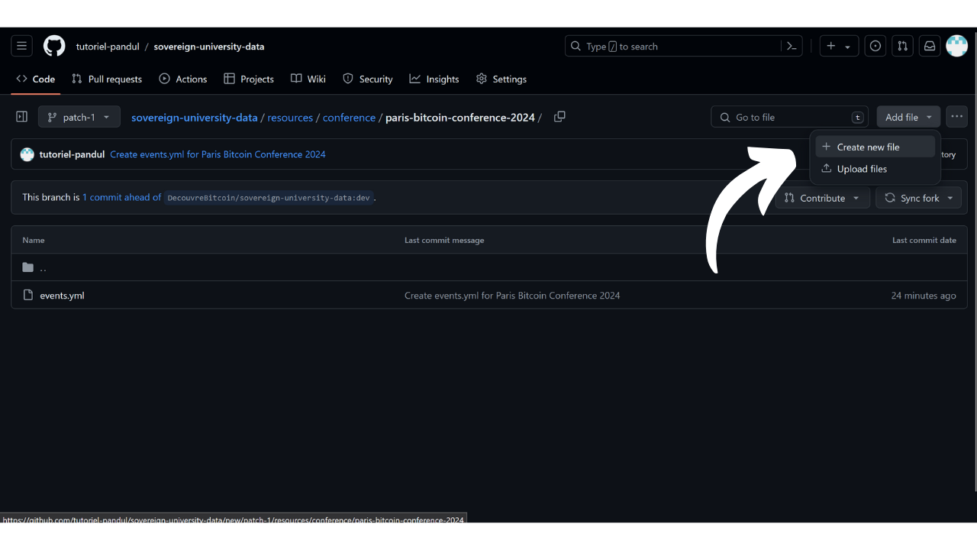
Task: Open the hamburger navigation menu
Action: coord(21,47)
